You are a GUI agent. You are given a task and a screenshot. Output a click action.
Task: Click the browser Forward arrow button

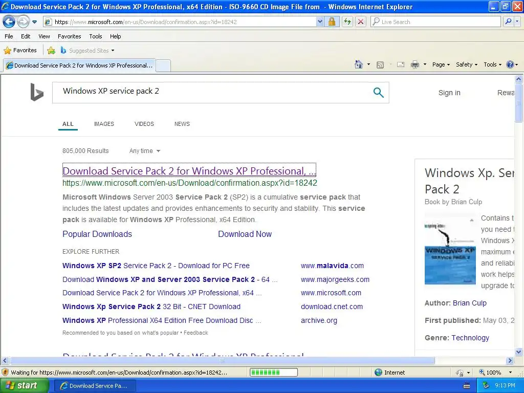pos(23,22)
